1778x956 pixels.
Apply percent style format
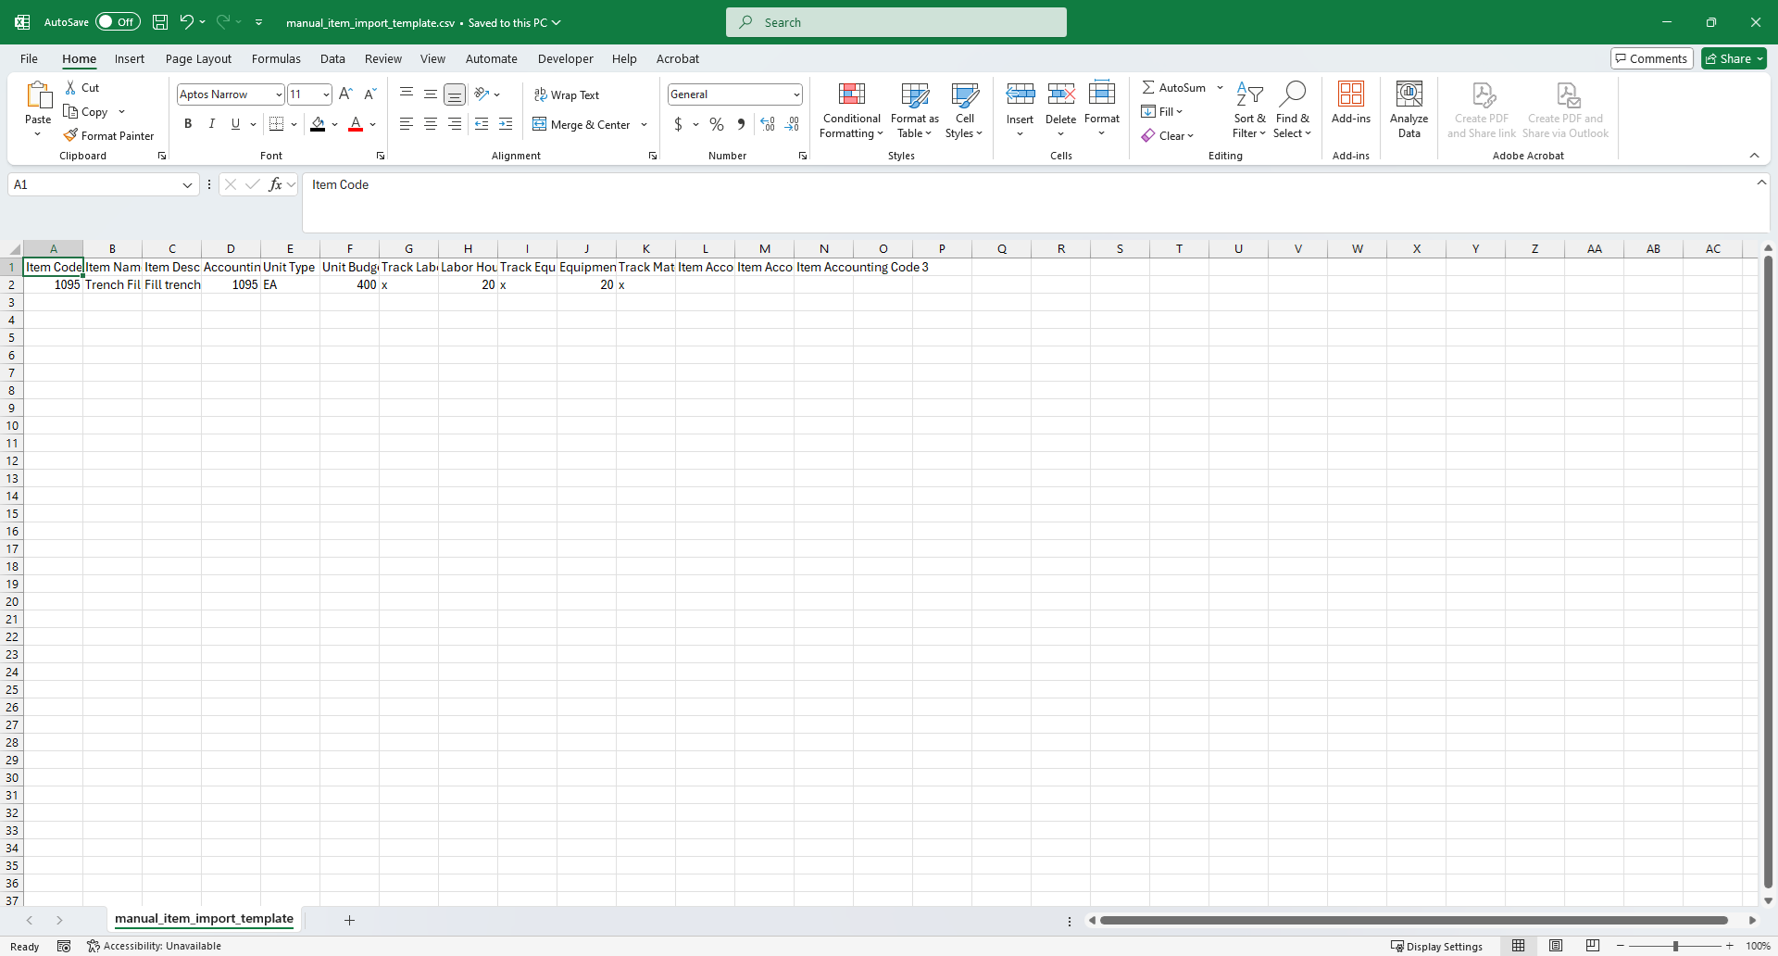coord(717,123)
